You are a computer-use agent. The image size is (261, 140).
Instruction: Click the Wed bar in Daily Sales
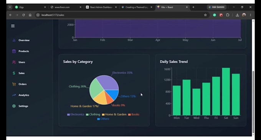[196, 102]
